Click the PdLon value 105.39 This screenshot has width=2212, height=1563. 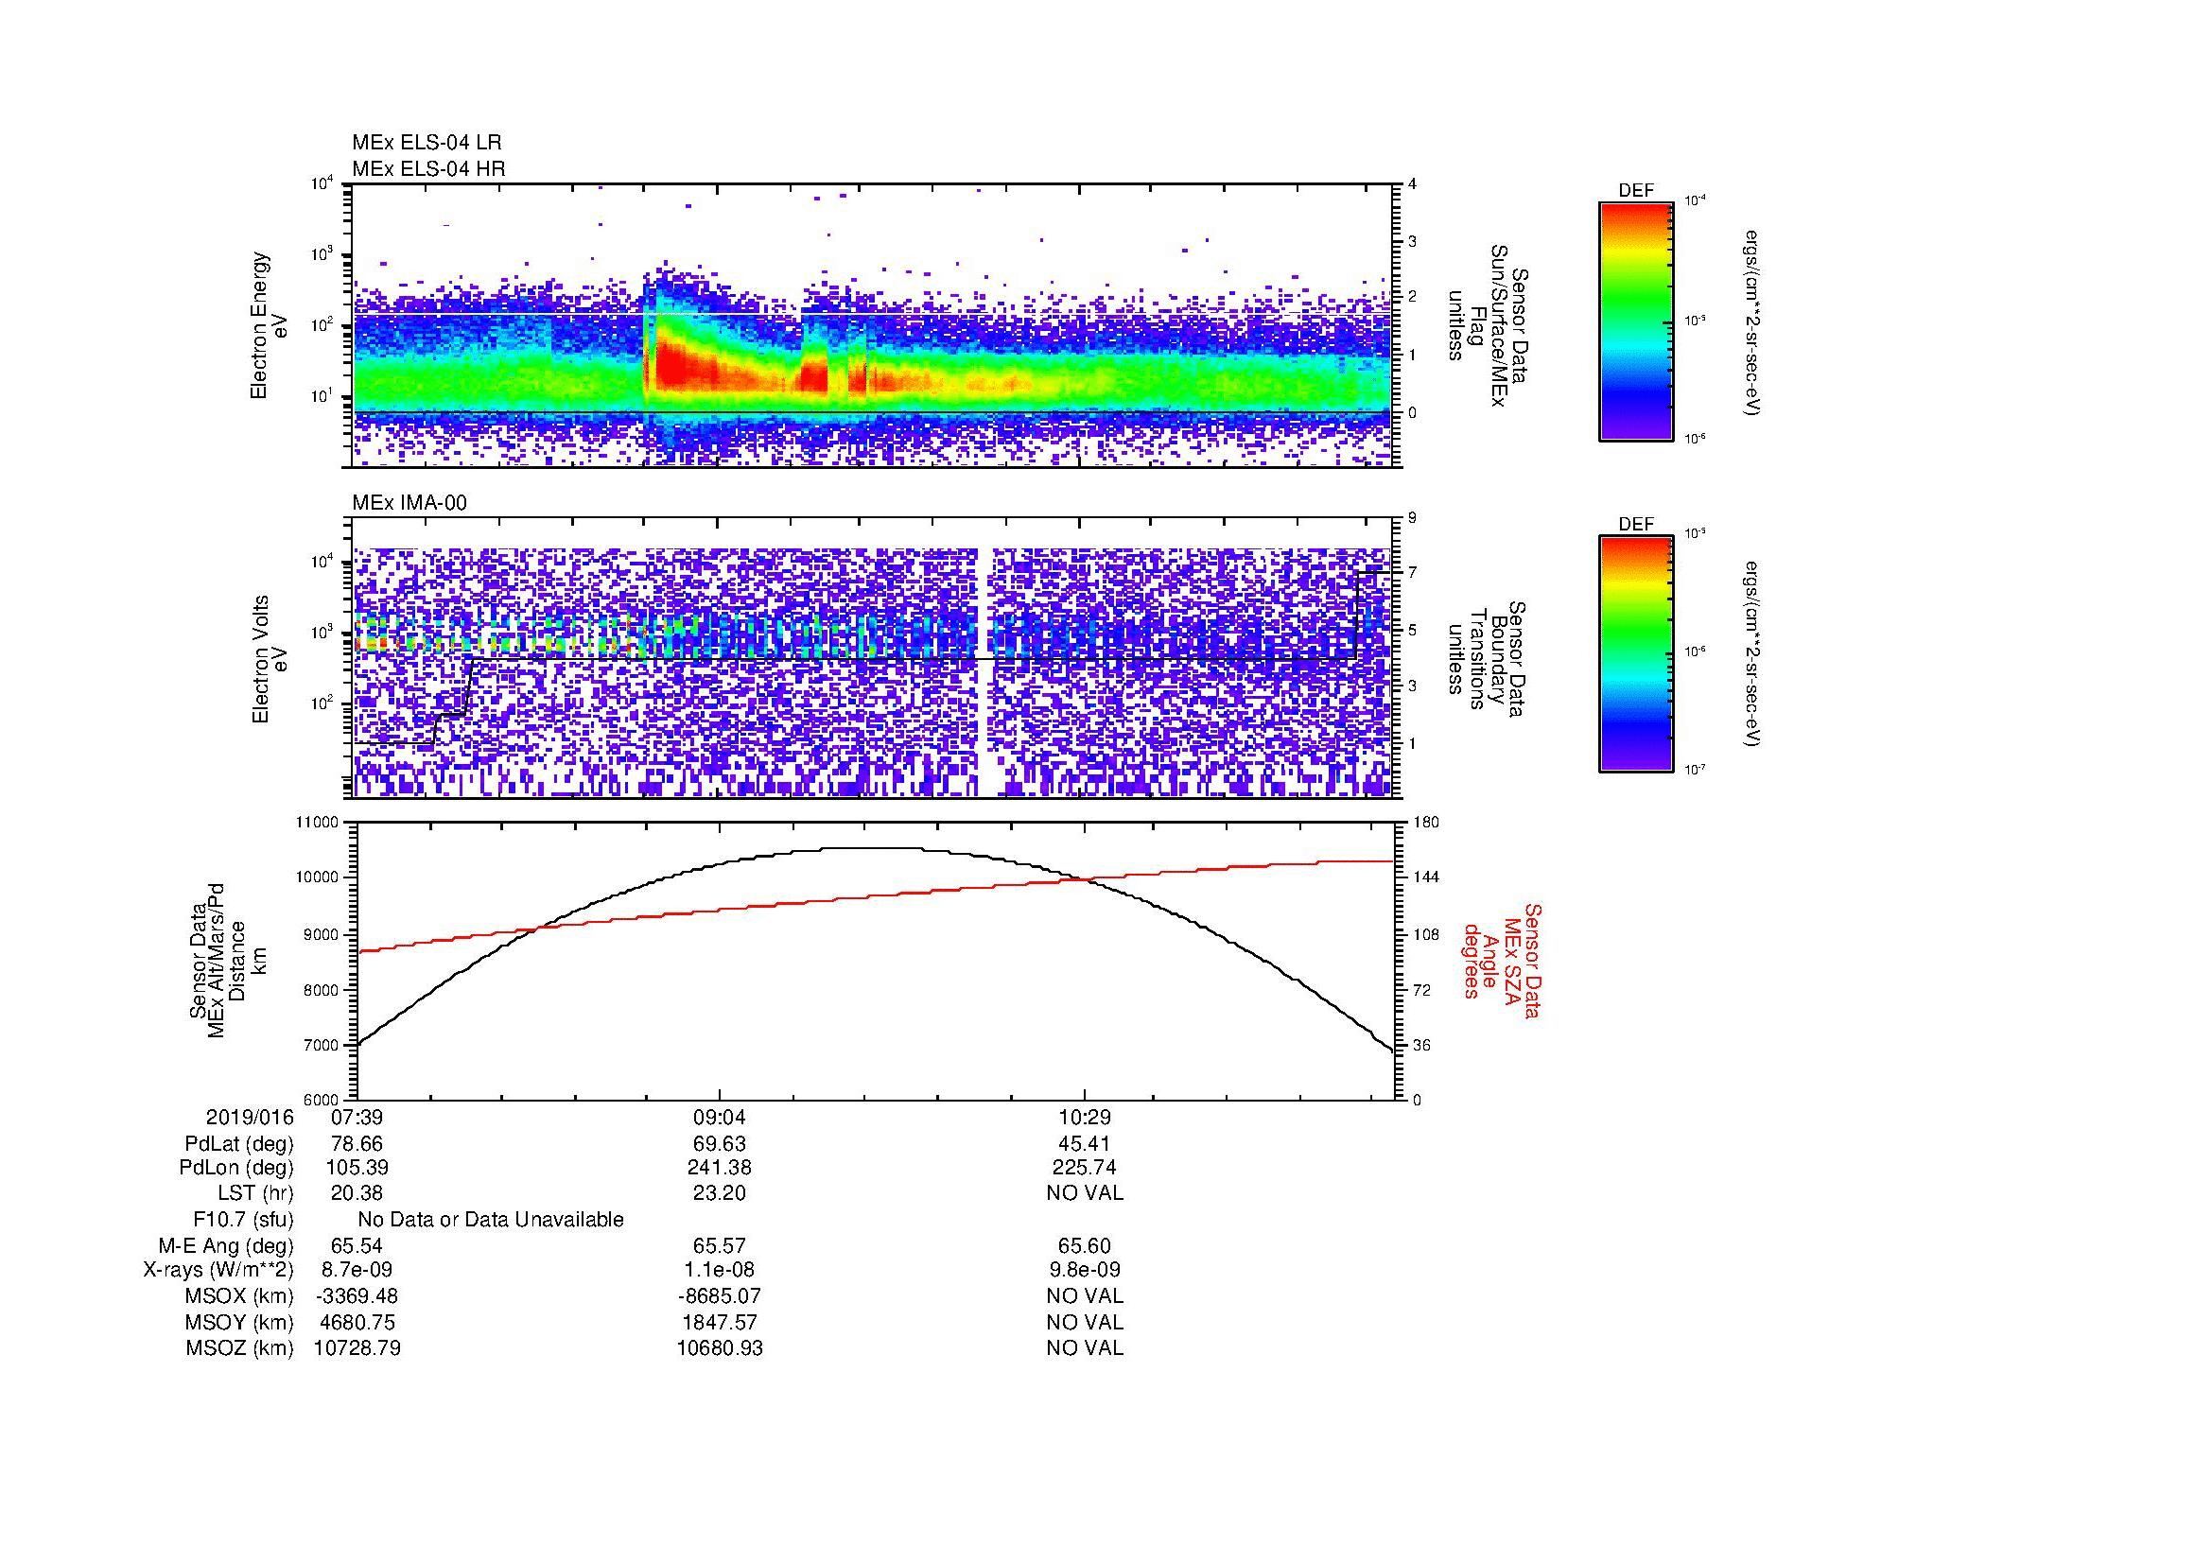point(357,1167)
